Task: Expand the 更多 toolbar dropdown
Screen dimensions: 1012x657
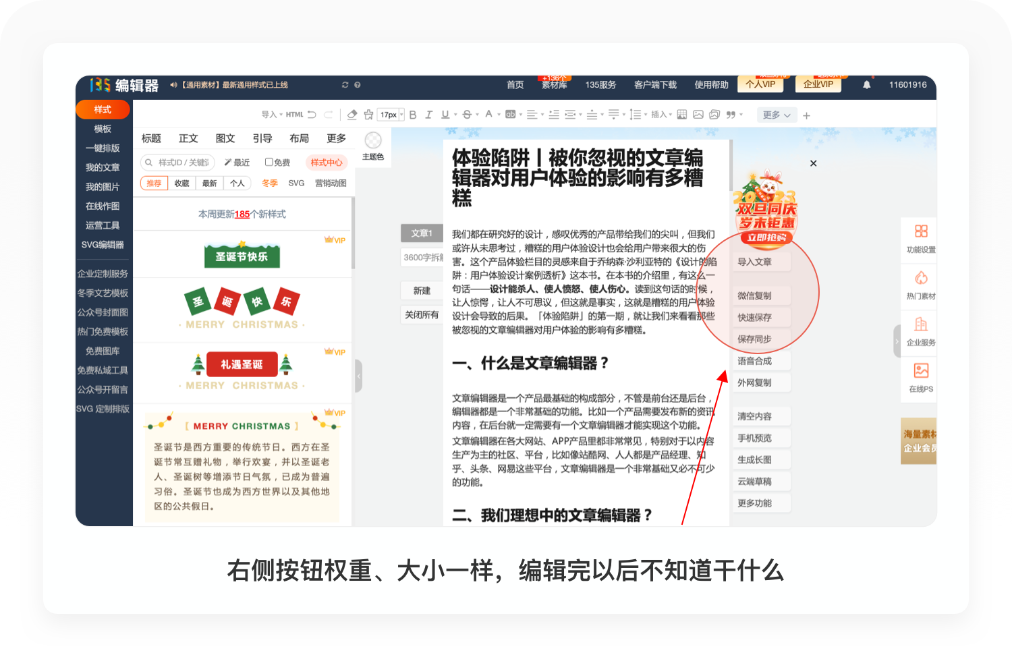Action: [x=777, y=115]
